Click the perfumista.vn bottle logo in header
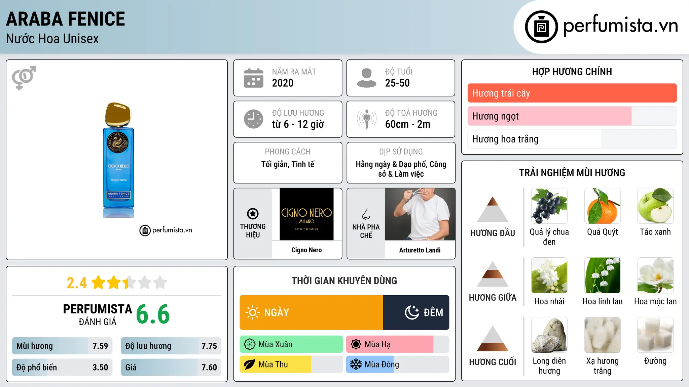This screenshot has height=387, width=689. point(541,27)
